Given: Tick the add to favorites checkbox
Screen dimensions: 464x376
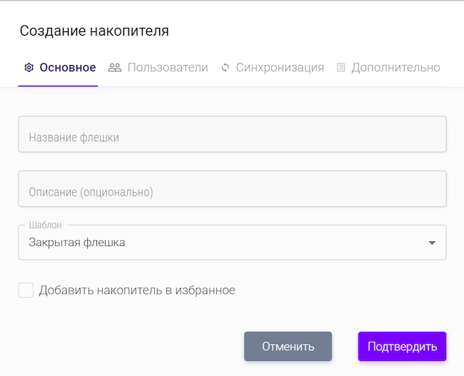Looking at the screenshot, I should tap(26, 290).
